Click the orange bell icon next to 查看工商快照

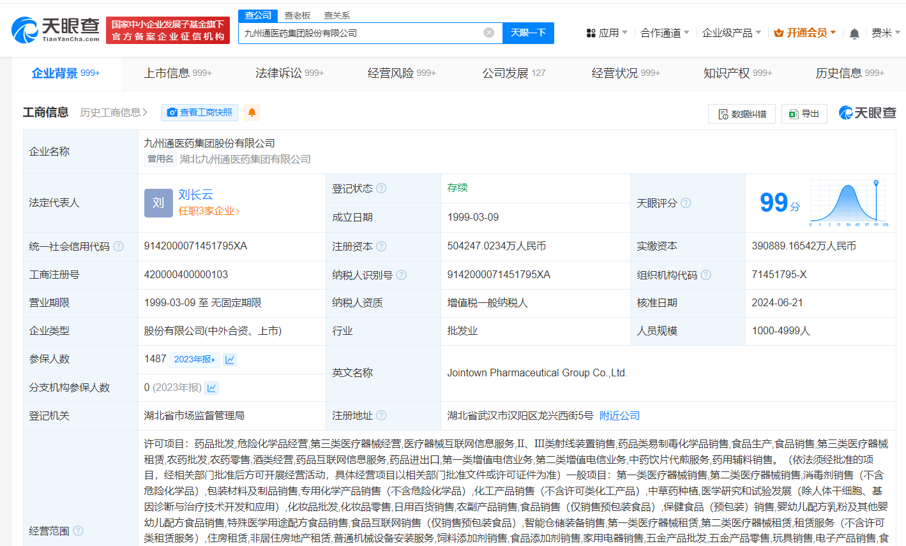[252, 112]
